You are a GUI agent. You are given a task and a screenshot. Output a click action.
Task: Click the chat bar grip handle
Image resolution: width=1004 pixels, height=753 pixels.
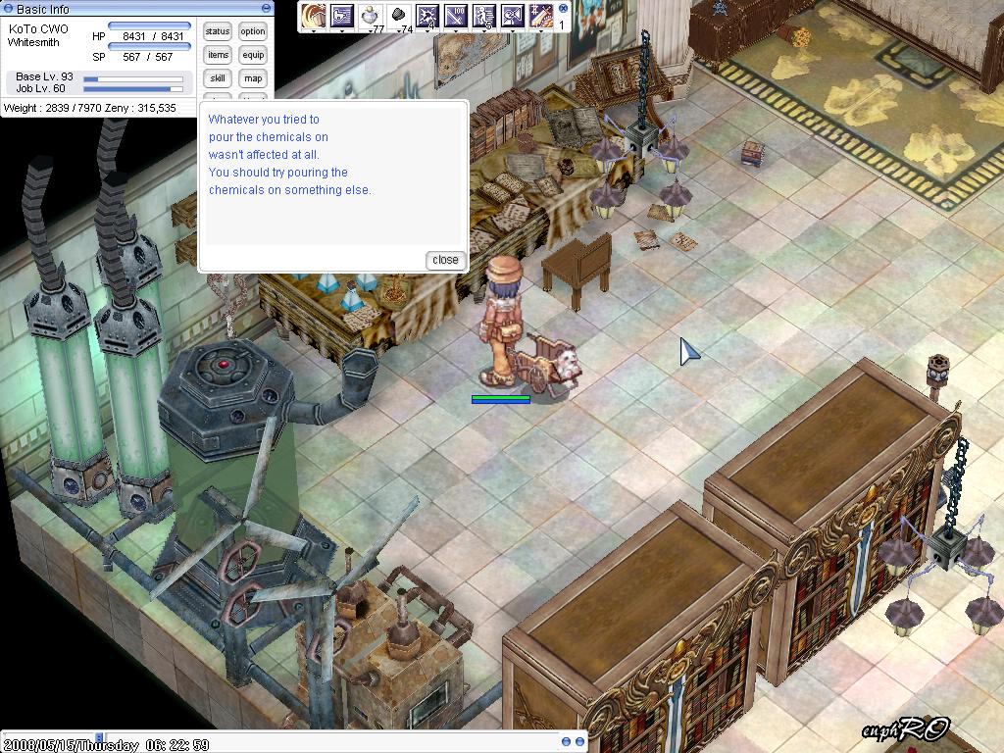[99, 737]
